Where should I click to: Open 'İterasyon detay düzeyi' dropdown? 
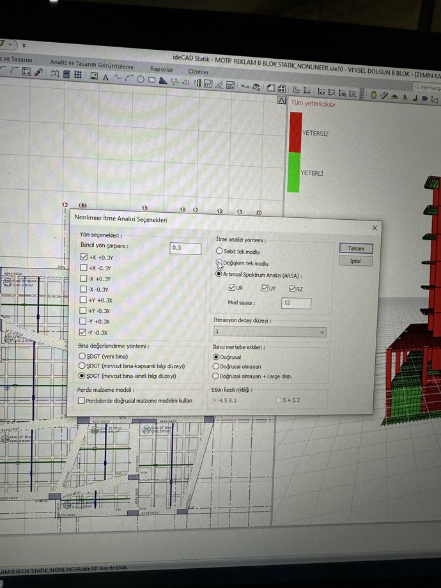tap(270, 332)
